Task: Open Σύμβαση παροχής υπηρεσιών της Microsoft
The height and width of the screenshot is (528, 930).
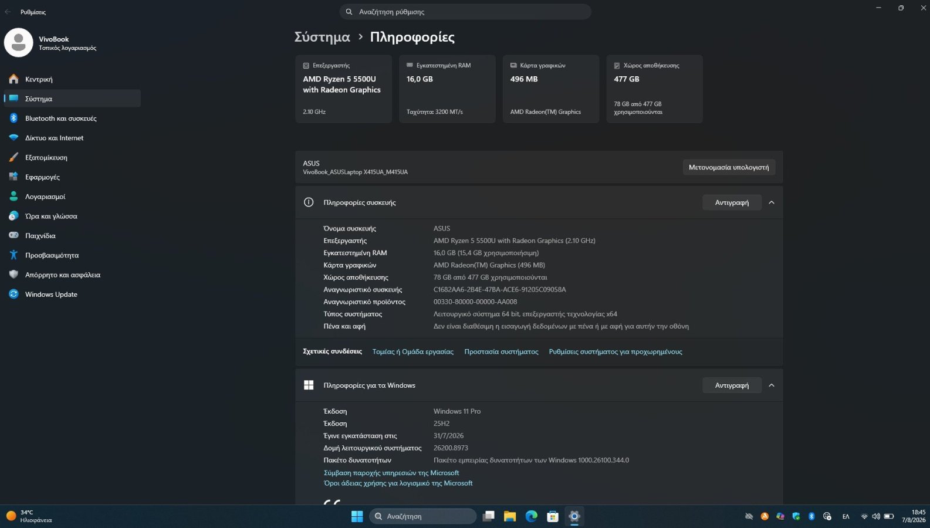Action: (391, 473)
